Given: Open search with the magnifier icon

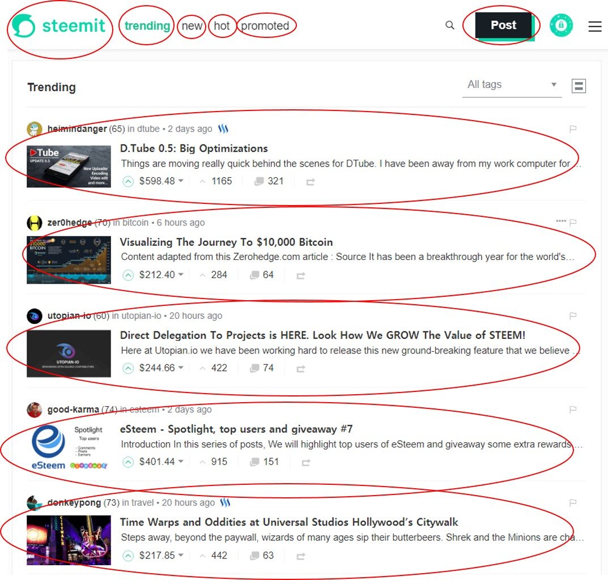Looking at the screenshot, I should [449, 25].
